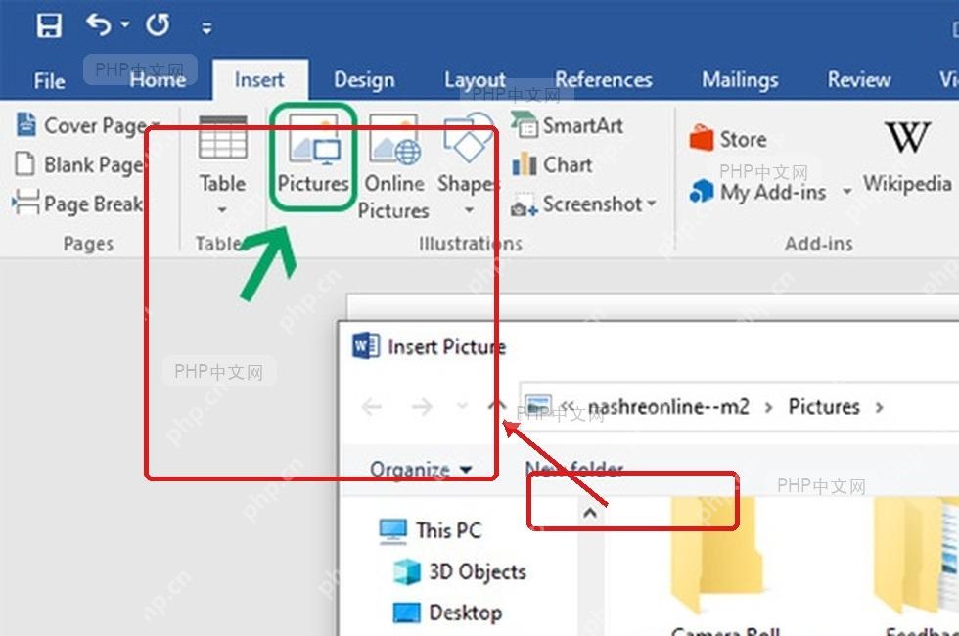Open the Organize menu in dialog

pos(421,469)
